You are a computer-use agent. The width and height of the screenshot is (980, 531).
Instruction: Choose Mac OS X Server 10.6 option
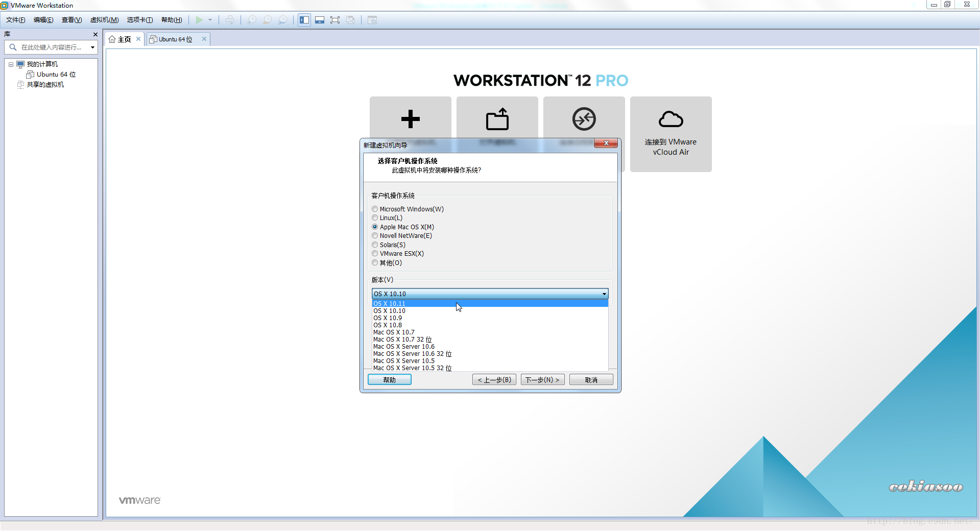490,346
